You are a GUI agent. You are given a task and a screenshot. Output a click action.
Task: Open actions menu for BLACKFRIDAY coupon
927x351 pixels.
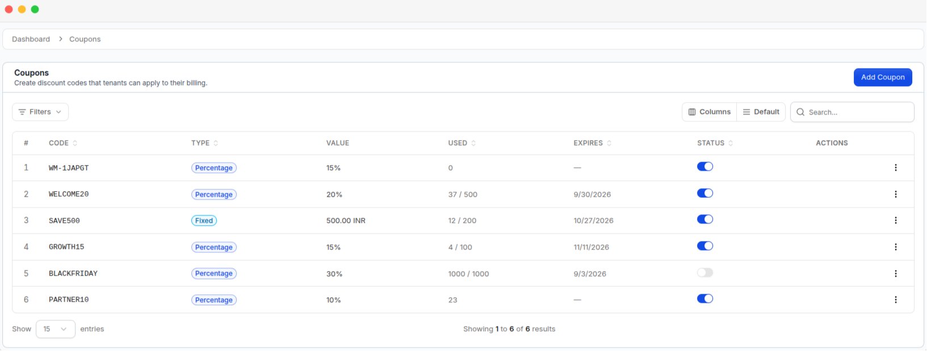pos(896,274)
